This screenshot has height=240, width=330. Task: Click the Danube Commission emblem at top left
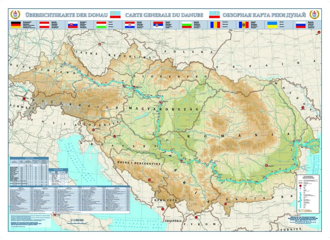15,14
